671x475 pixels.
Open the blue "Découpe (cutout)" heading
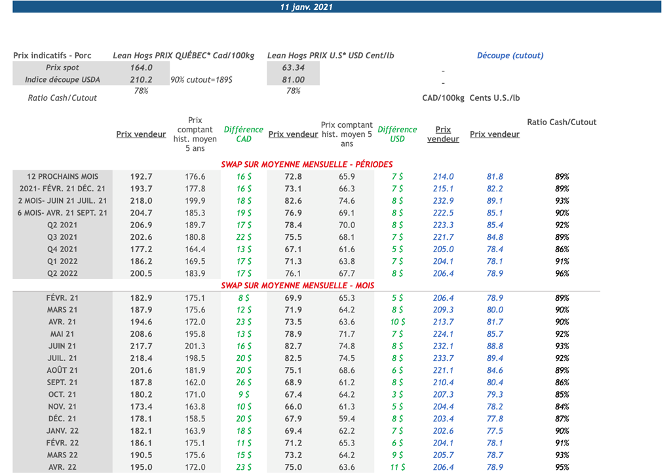[510, 56]
